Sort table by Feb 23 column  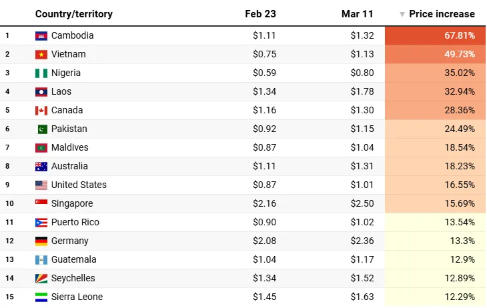(x=260, y=14)
